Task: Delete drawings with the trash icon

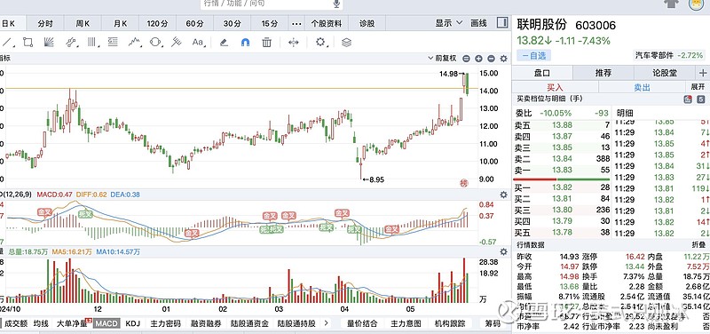Action: (267, 43)
